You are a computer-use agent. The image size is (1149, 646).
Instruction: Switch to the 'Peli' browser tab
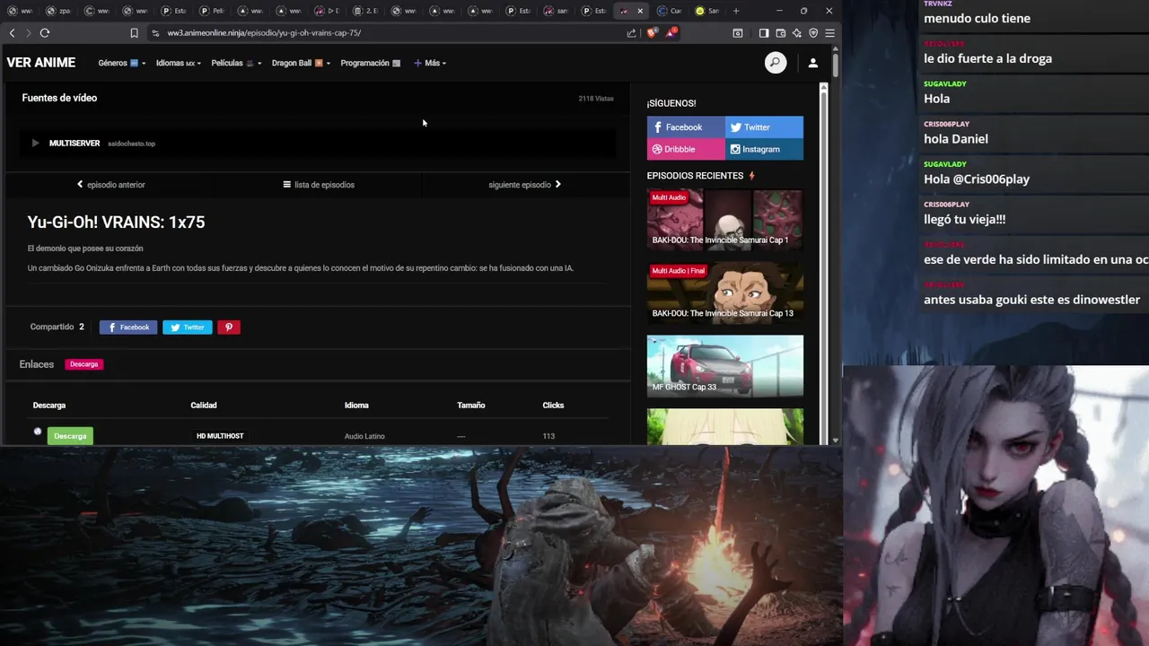pyautogui.click(x=213, y=11)
